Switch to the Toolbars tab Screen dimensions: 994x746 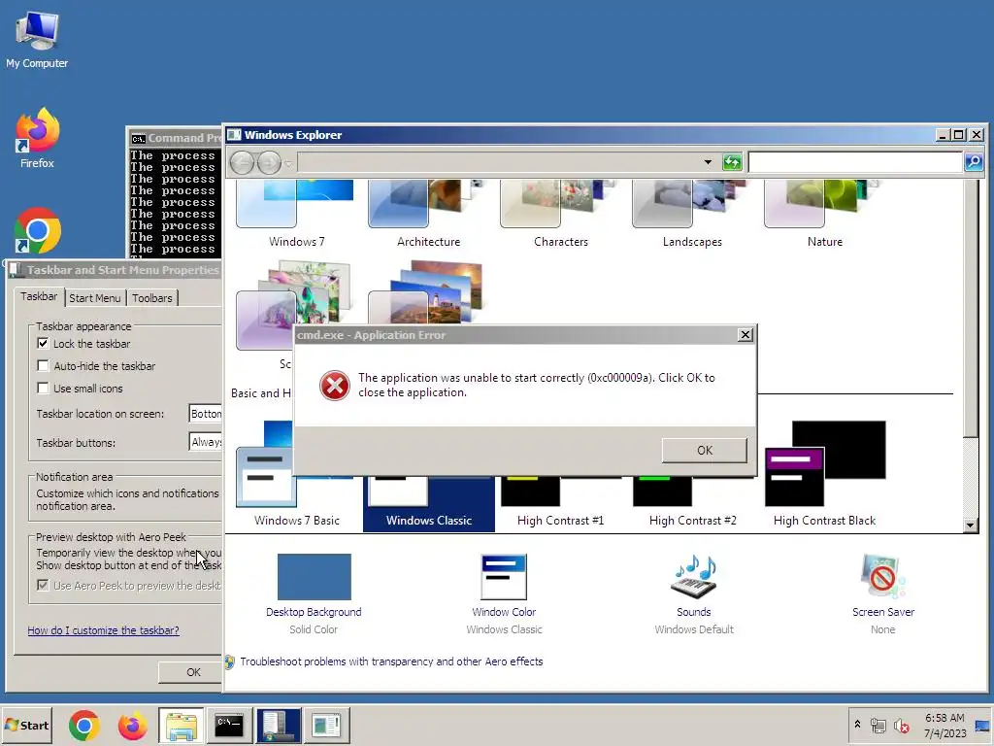coord(152,298)
